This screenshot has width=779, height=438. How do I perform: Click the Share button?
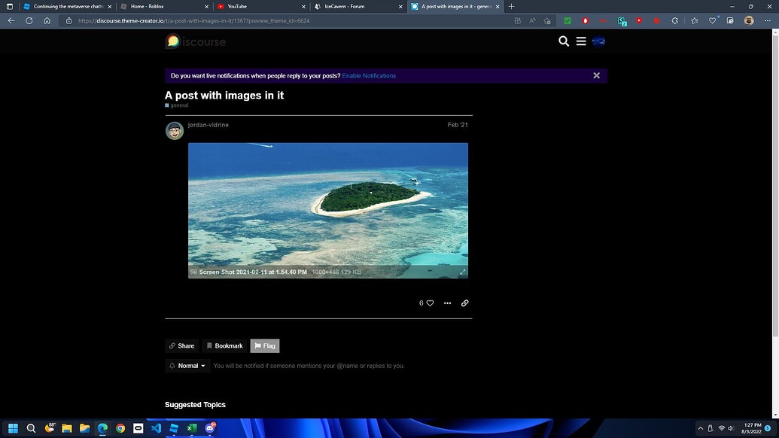tap(181, 346)
